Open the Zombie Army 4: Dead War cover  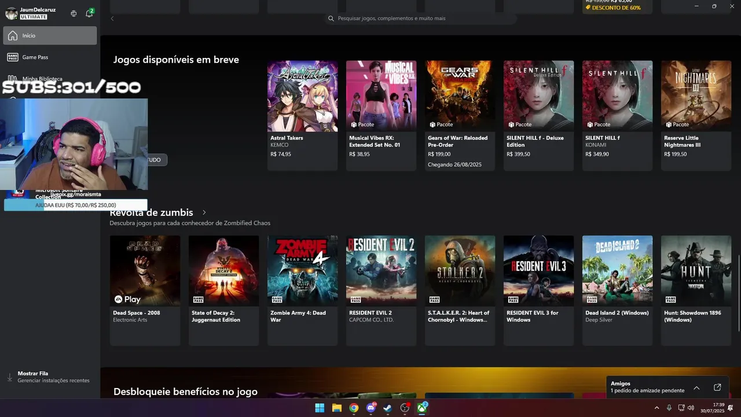pos(302,270)
